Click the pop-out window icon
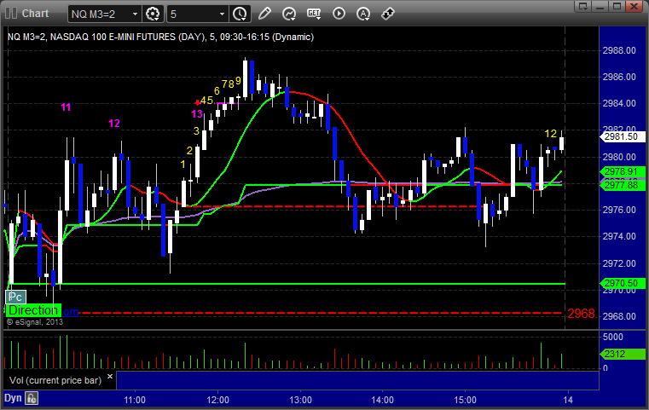 point(583,6)
